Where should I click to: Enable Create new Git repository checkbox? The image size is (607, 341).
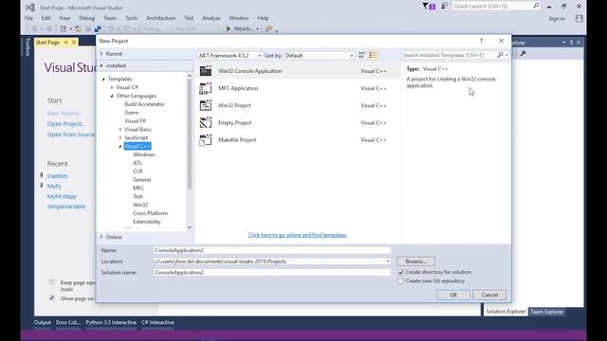coord(400,281)
